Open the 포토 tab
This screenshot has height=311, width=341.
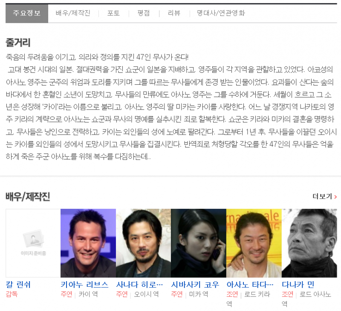[x=113, y=13]
